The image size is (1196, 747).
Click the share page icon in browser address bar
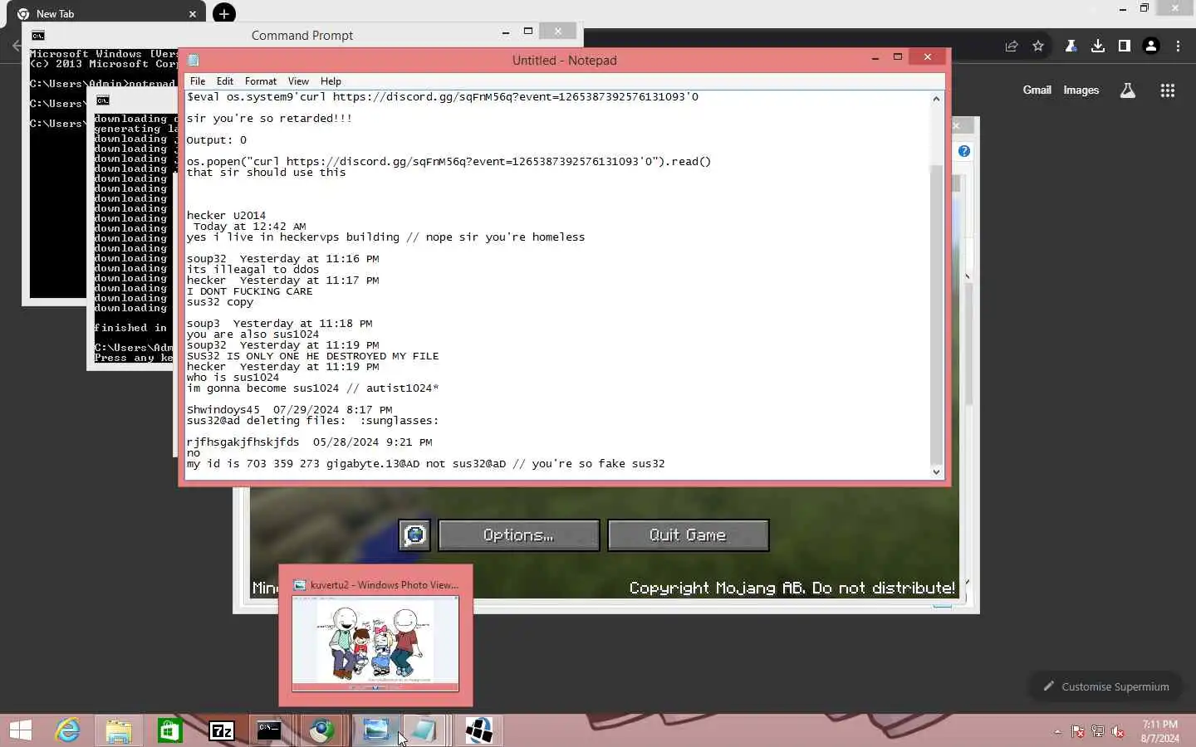tap(1012, 46)
